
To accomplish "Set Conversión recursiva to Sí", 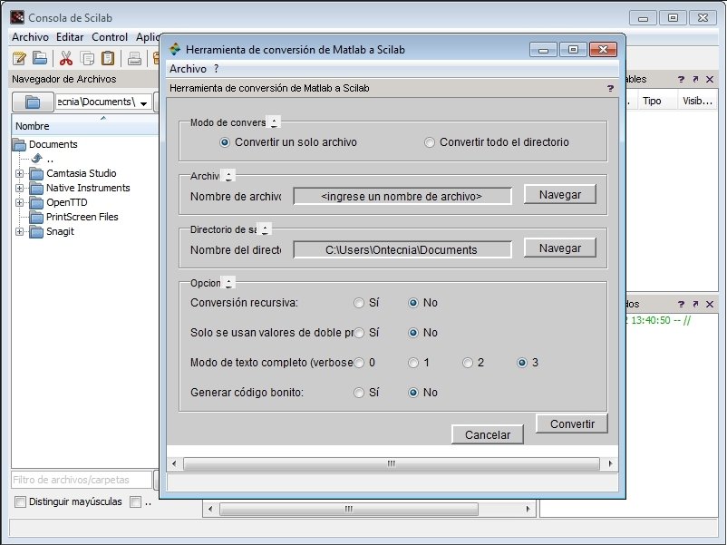I will (x=359, y=303).
